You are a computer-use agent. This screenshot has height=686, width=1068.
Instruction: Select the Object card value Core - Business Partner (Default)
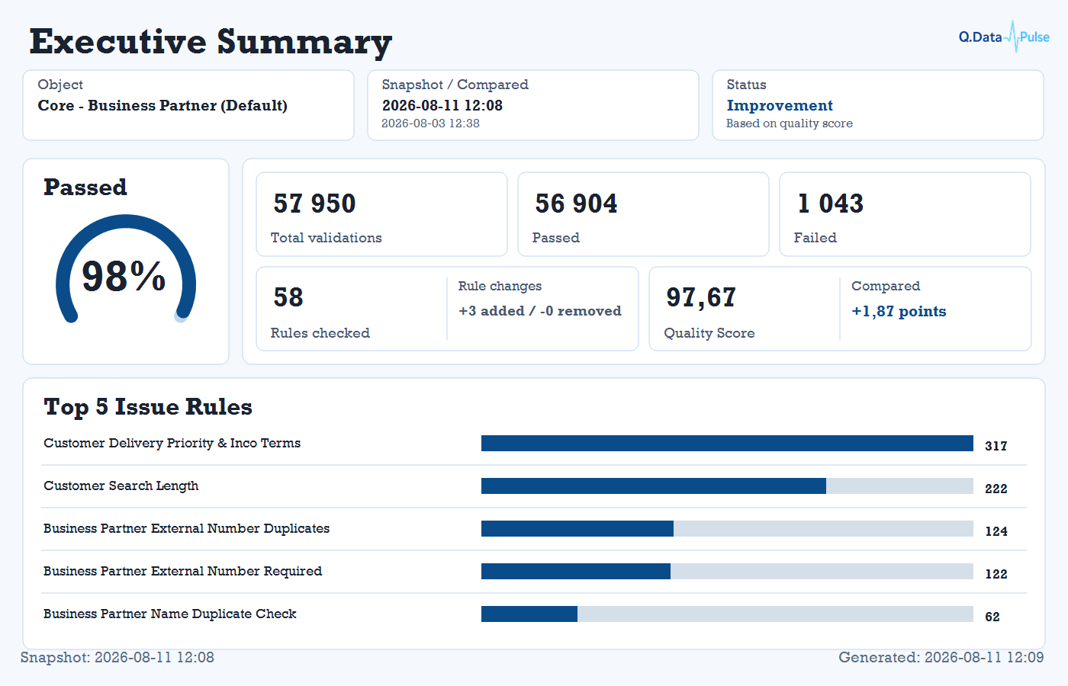coord(162,105)
